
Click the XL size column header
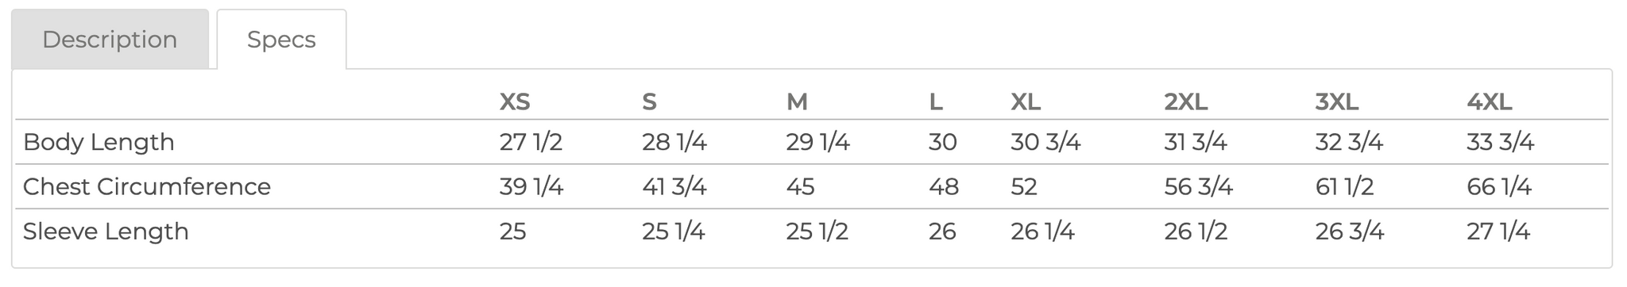point(1026,101)
